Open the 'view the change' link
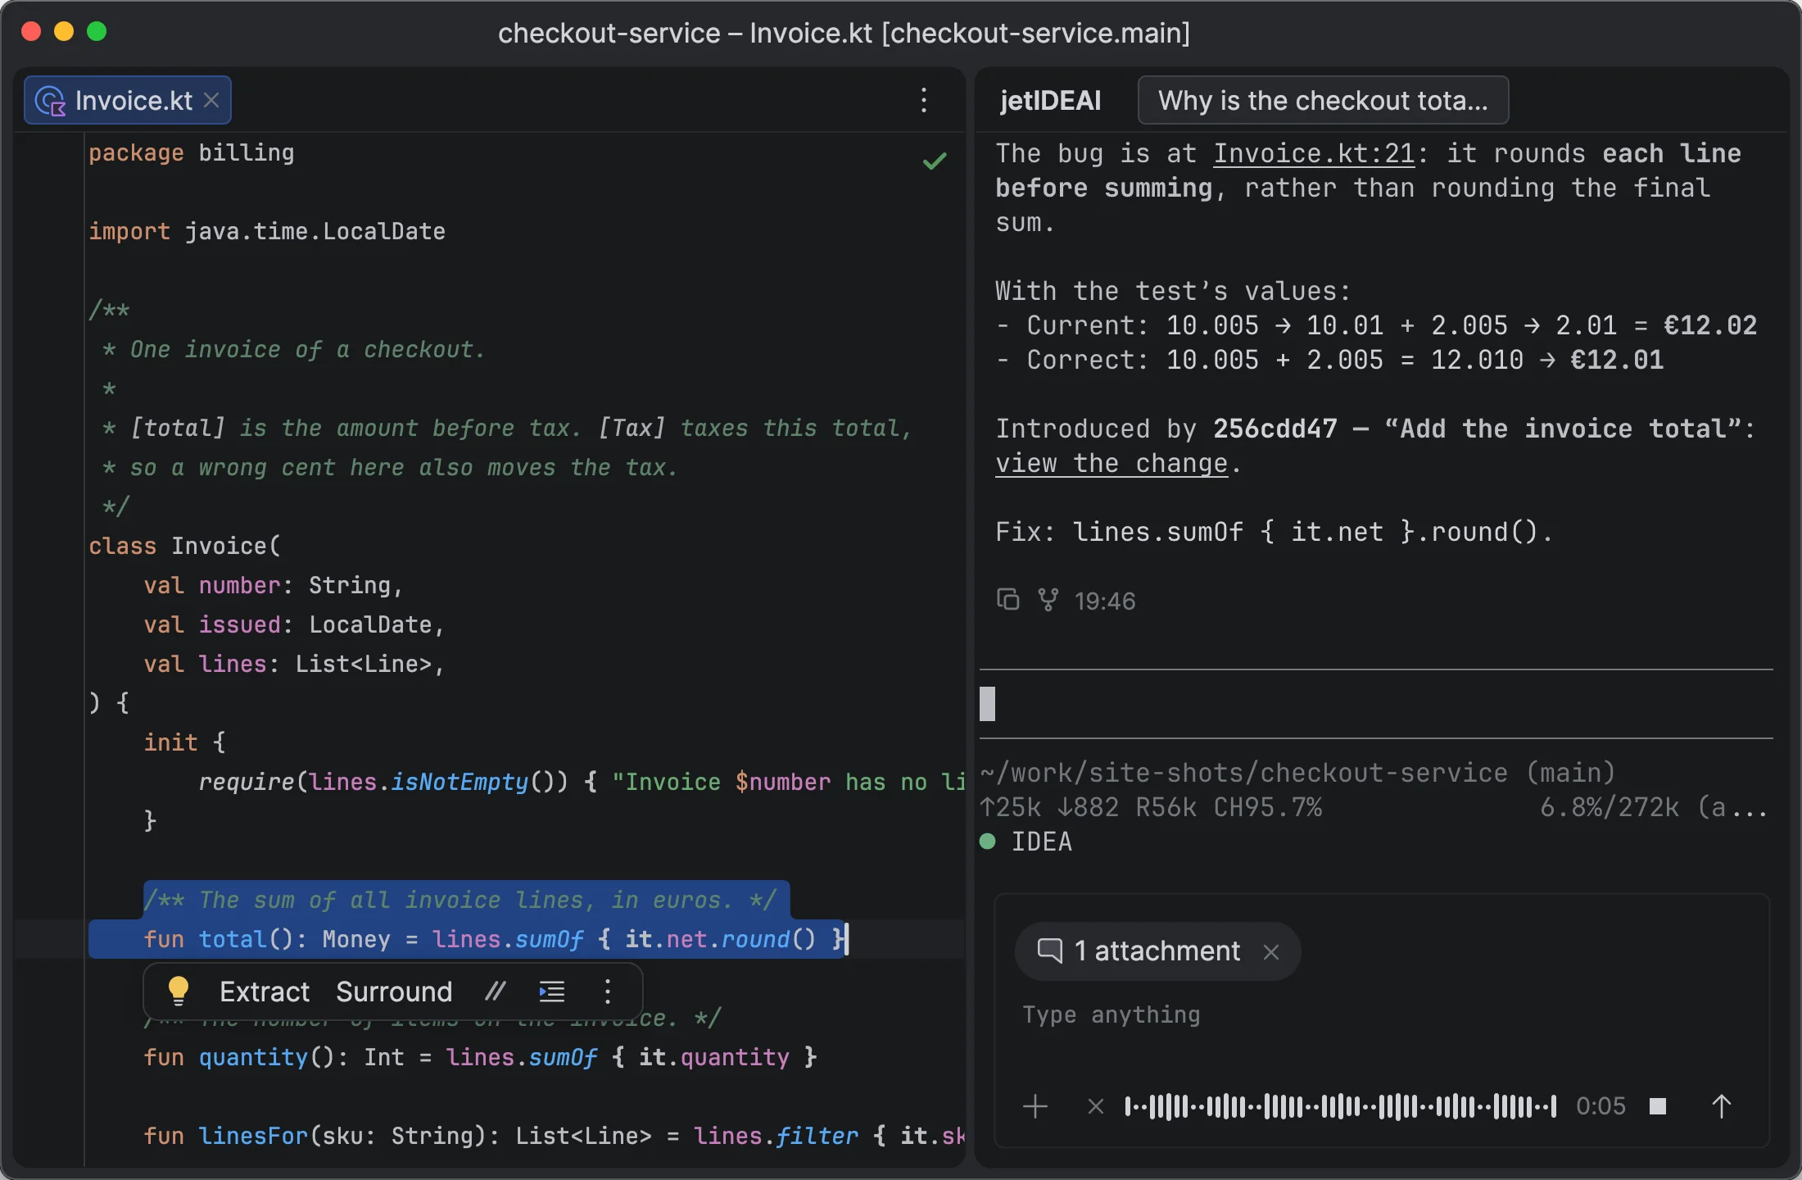 pos(1112,463)
